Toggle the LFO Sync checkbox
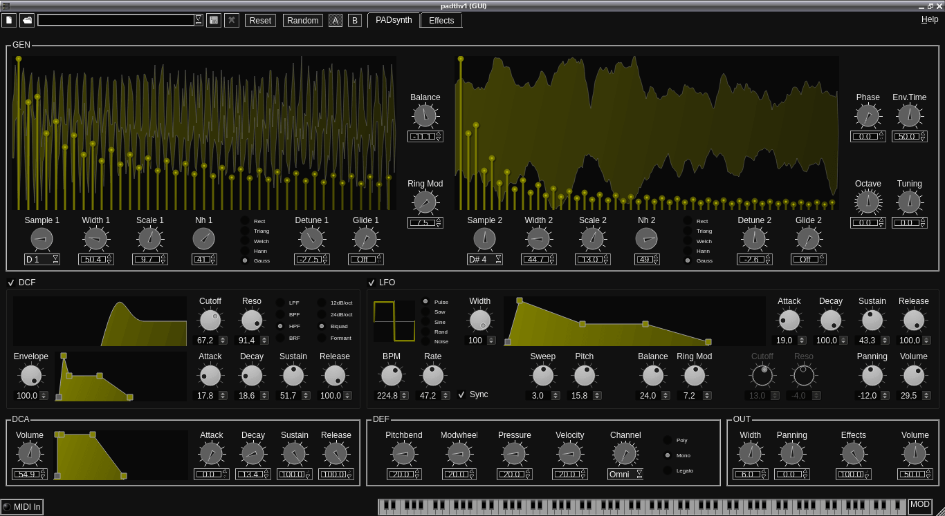945x516 pixels. (461, 394)
